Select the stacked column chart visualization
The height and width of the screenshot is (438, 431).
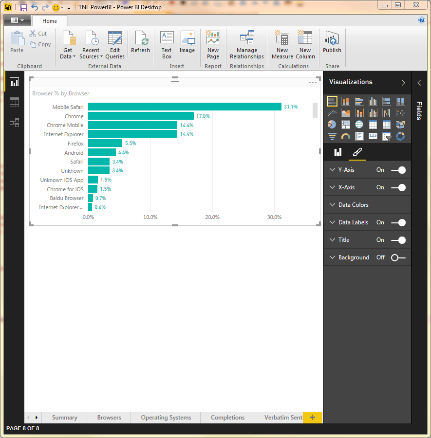click(x=345, y=101)
